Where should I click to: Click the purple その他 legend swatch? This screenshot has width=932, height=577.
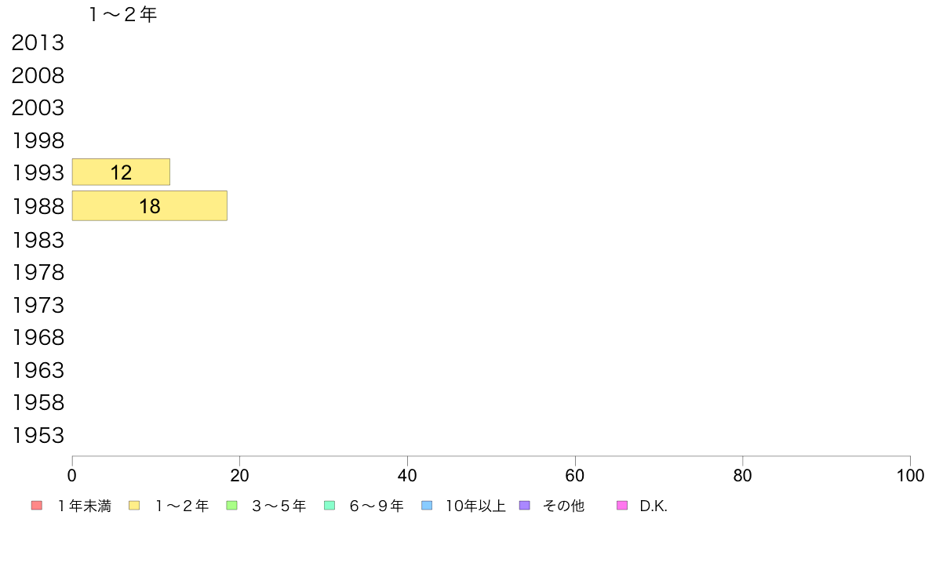[x=524, y=506]
